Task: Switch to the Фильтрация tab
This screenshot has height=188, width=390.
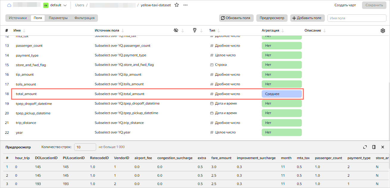Action: pos(85,18)
